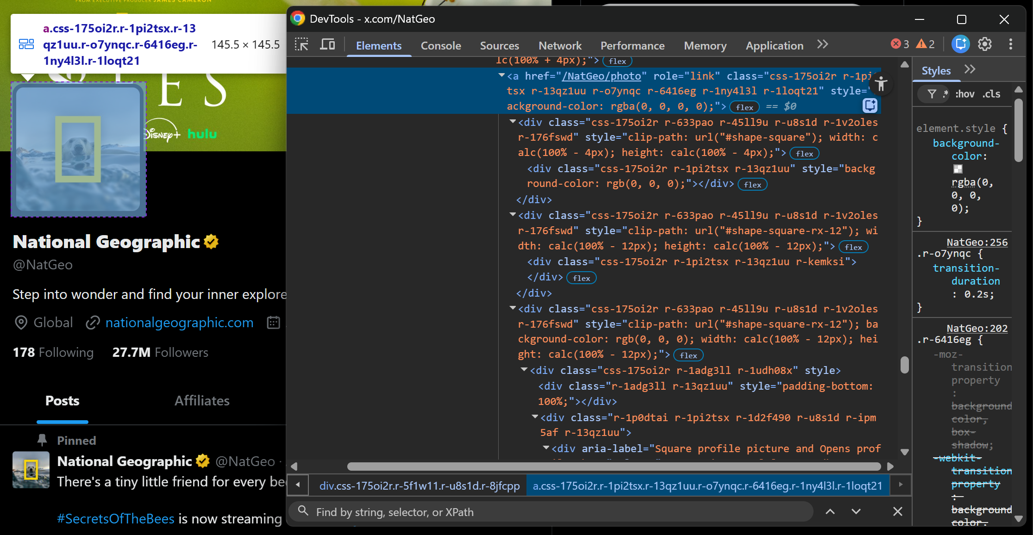Viewport: 1033px width, 535px height.
Task: Toggle flex badge after rgb(0, 0, 0) background div
Action: coord(752,185)
